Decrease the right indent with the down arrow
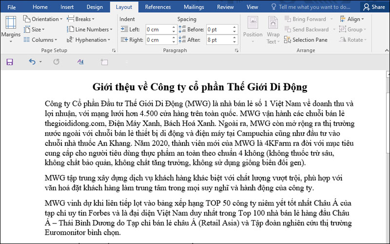 pyautogui.click(x=174, y=42)
